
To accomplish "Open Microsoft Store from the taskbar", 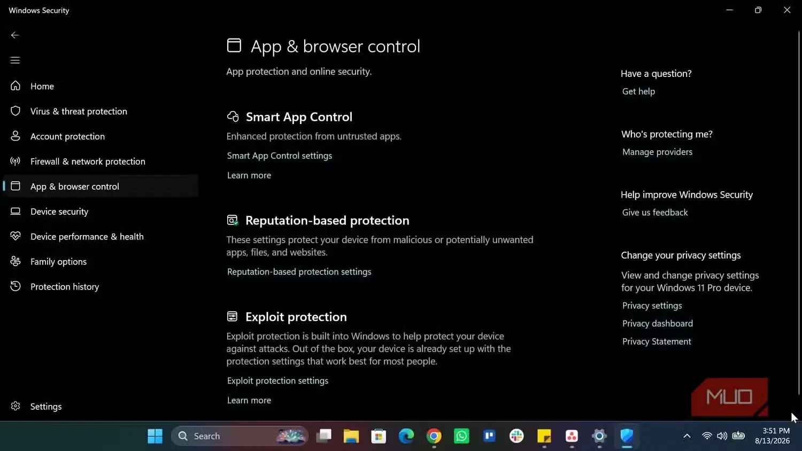I will (x=379, y=436).
